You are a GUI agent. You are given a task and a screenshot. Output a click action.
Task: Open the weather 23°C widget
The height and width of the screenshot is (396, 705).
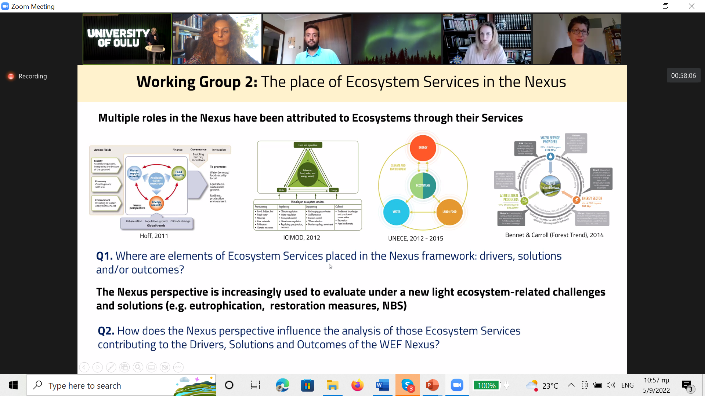[x=542, y=385]
